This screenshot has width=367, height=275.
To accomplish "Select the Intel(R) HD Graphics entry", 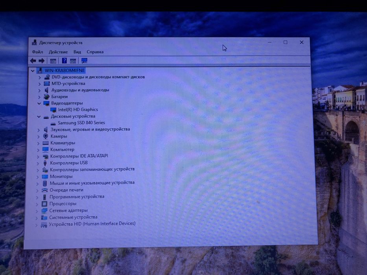I will pos(78,110).
